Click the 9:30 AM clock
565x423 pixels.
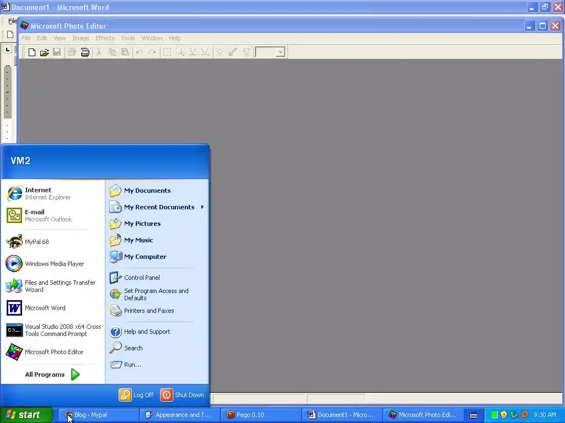(545, 415)
